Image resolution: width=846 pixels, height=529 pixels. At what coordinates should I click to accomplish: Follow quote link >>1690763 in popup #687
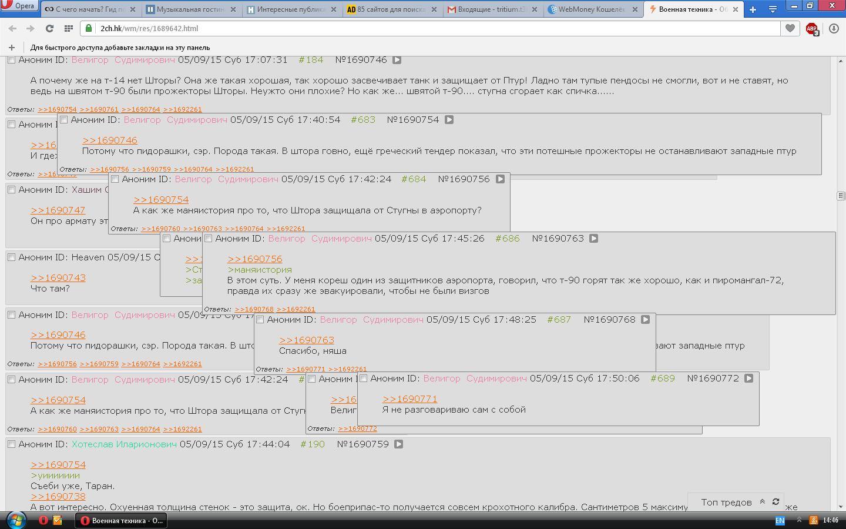coord(307,340)
